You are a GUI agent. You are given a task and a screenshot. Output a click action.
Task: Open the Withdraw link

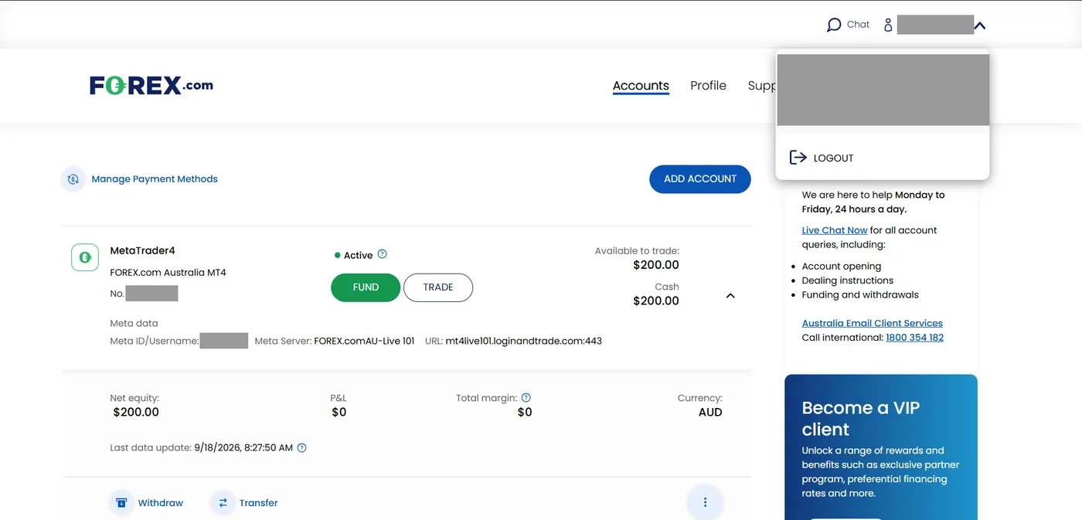(x=161, y=503)
